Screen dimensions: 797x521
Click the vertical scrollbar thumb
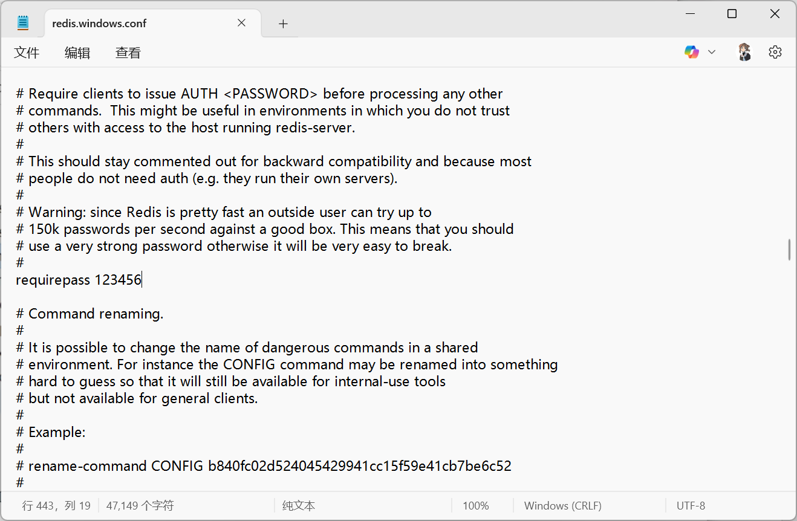[x=789, y=250]
